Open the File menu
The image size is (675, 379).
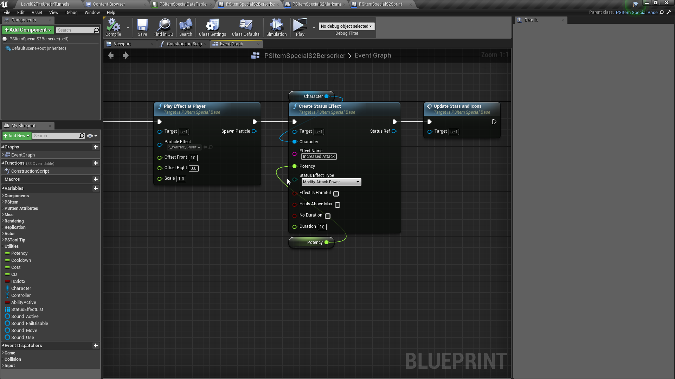point(7,13)
